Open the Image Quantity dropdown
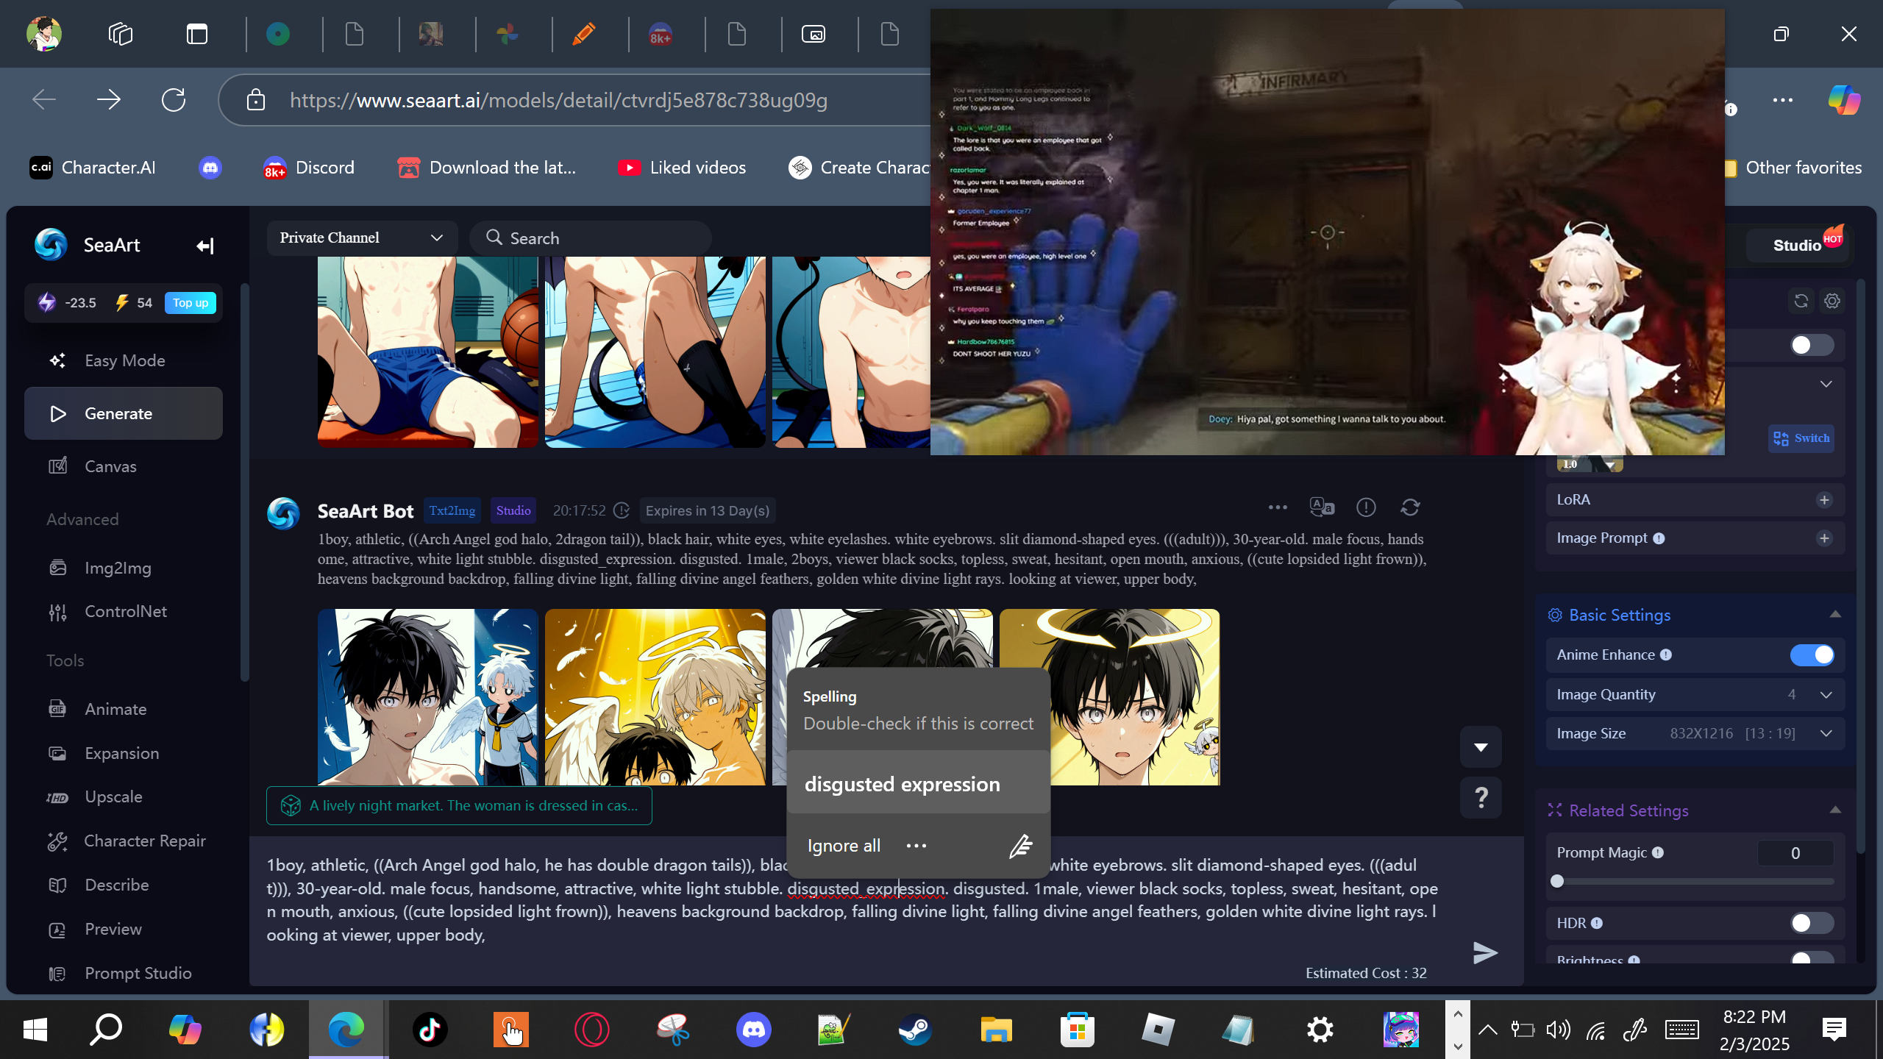Screen dimensions: 1883x1059 point(1695,694)
